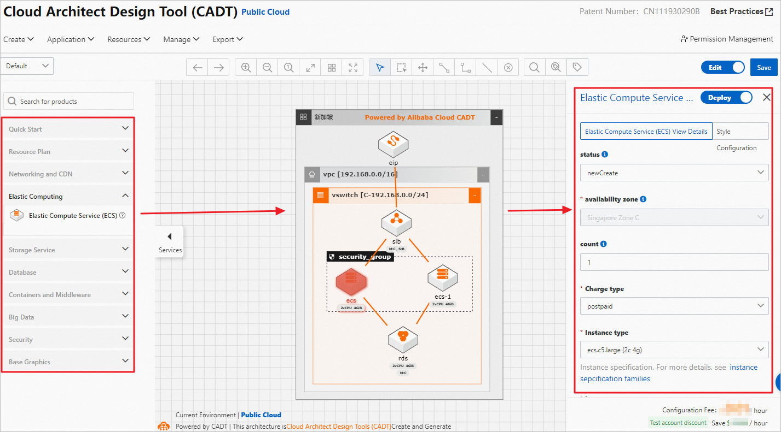Select Elastic Compute Service (ECS) View Details tab

(646, 131)
